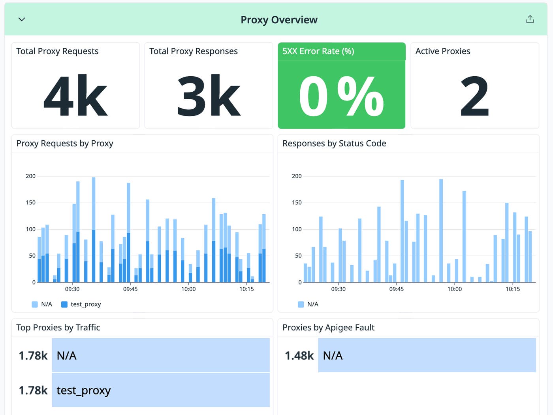The image size is (553, 415).
Task: Click the Proxy Overview title
Action: point(279,20)
